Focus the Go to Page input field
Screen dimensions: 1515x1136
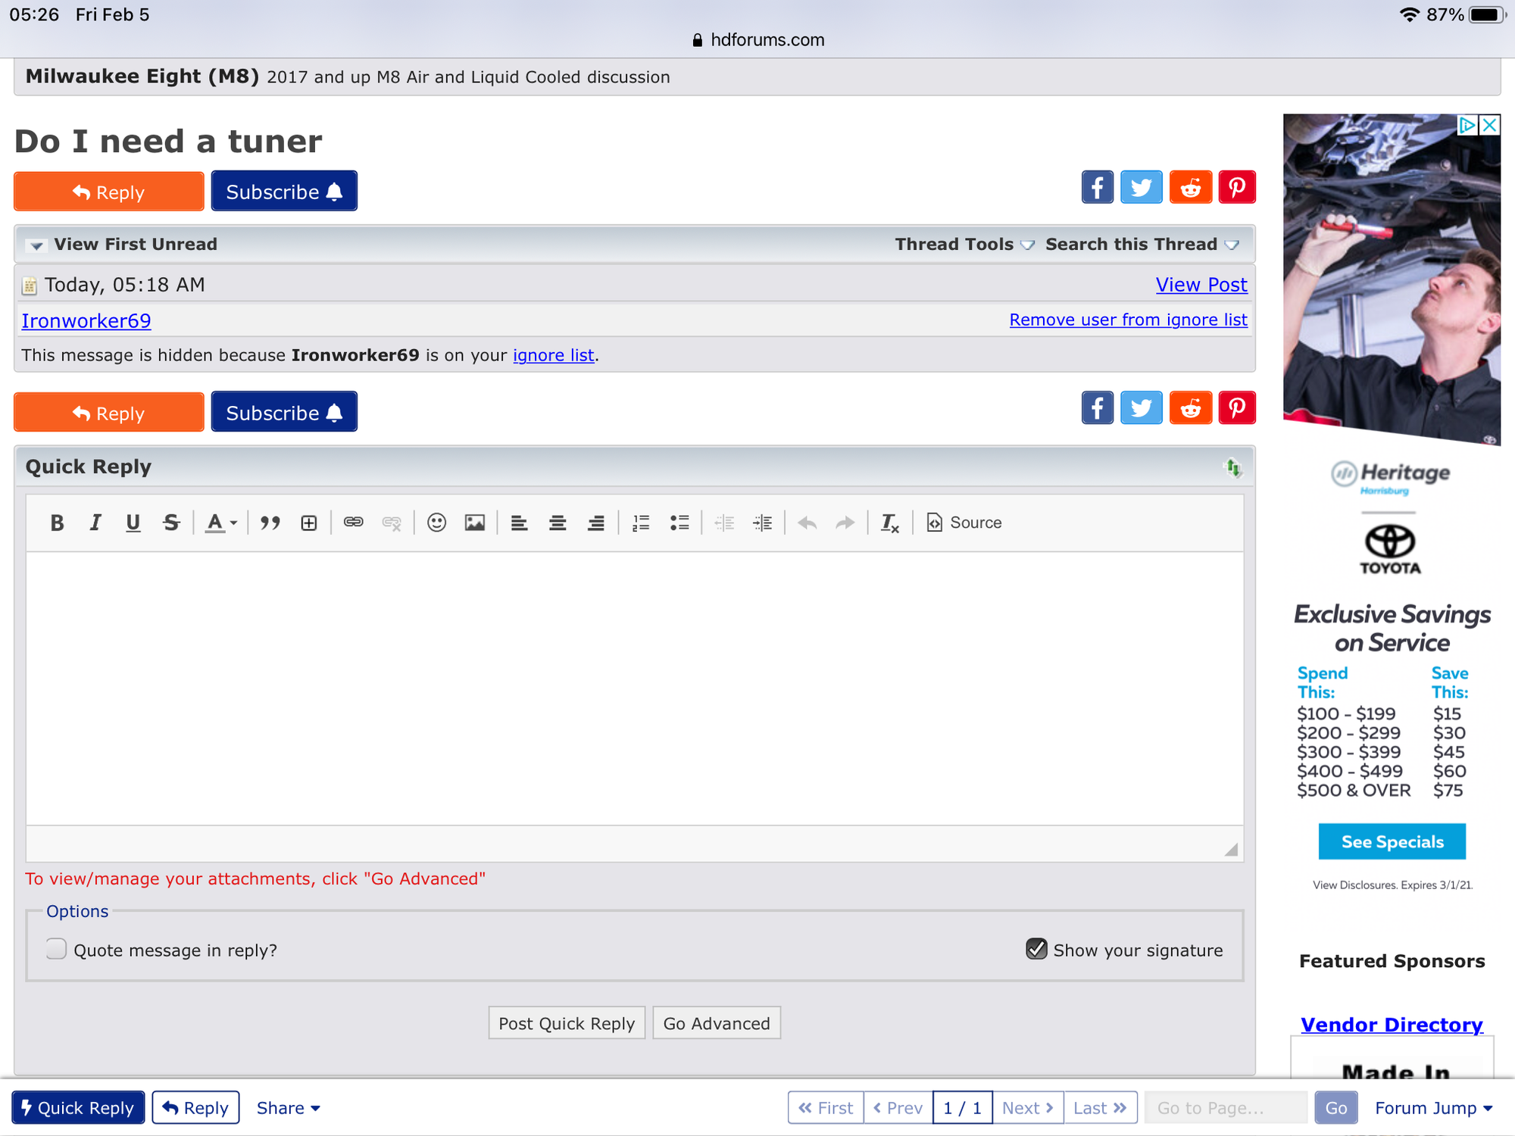point(1225,1108)
